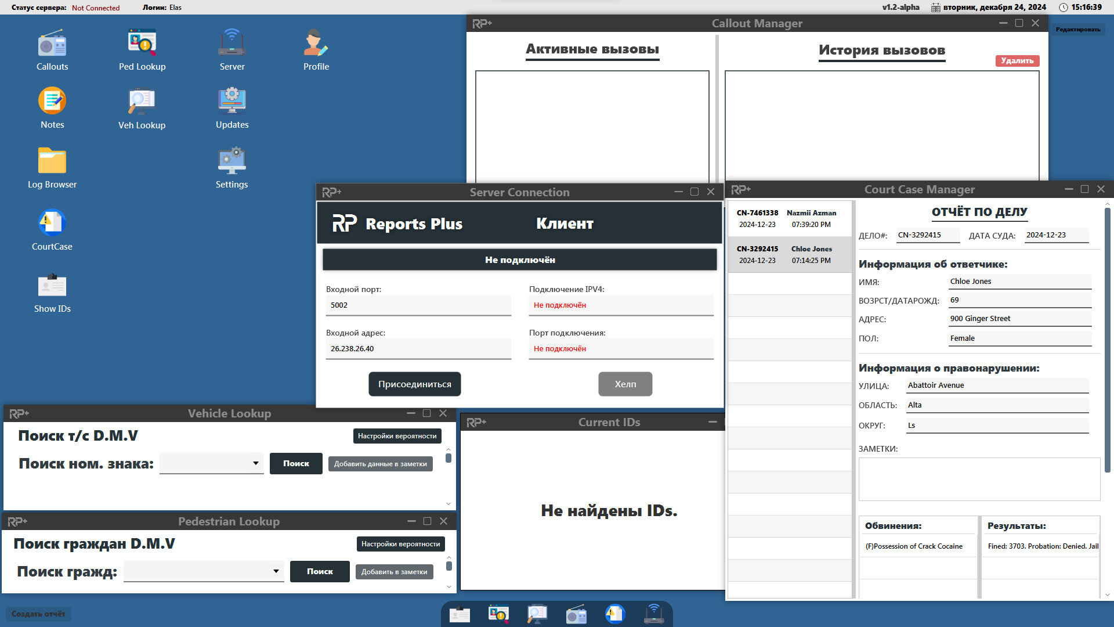Image resolution: width=1114 pixels, height=627 pixels.
Task: Expand the pedestrian search dropdown
Action: [276, 571]
